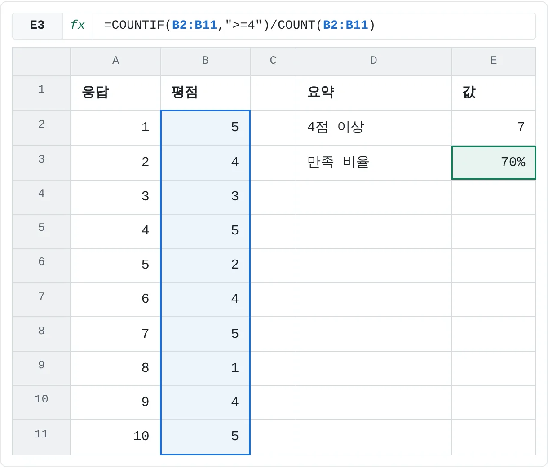Select row 9 header

pyautogui.click(x=41, y=369)
